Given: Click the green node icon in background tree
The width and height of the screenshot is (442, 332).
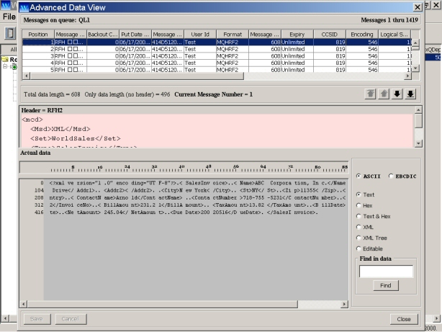Looking at the screenshot, I should 14,67.
